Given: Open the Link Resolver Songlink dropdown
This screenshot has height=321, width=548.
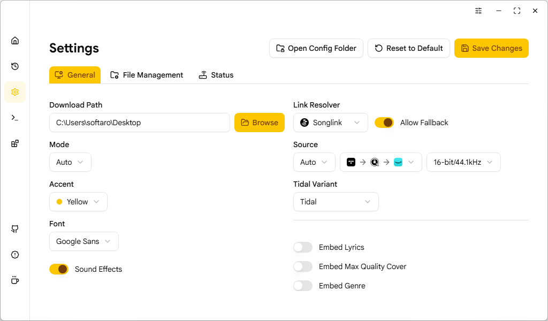Looking at the screenshot, I should click(x=330, y=123).
